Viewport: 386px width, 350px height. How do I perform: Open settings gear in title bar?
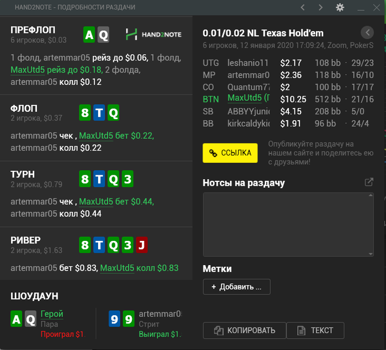coord(340,7)
